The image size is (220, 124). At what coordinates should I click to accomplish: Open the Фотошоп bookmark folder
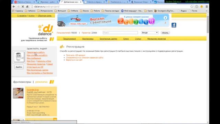pos(60,11)
